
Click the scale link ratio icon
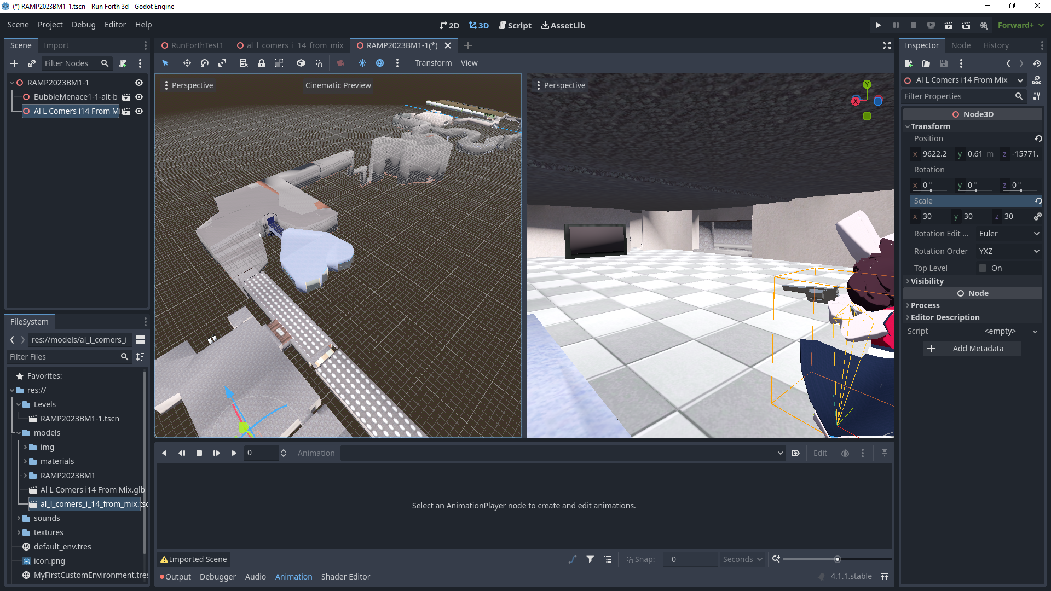pyautogui.click(x=1037, y=216)
